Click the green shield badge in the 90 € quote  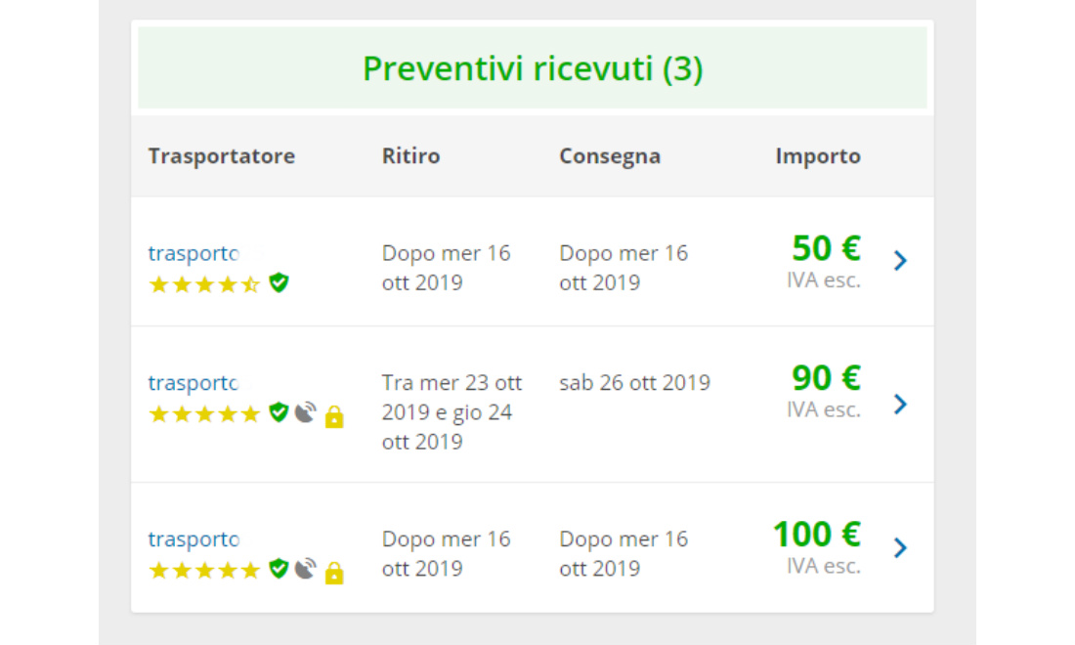(x=279, y=412)
